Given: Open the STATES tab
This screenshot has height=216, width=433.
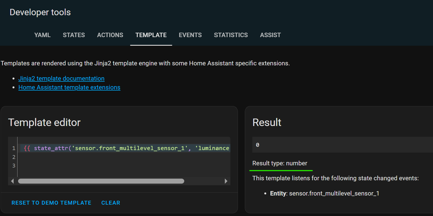Looking at the screenshot, I should (x=74, y=35).
